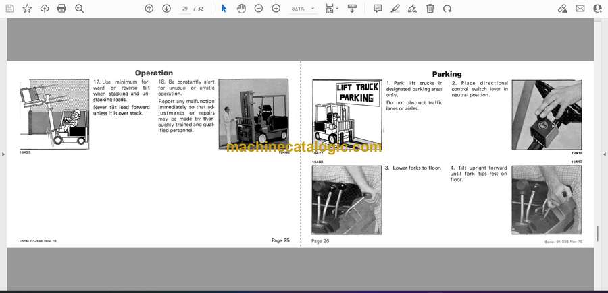Screen dimensions: 608x293
Task: Send file by email envelope icon
Action: (580, 9)
